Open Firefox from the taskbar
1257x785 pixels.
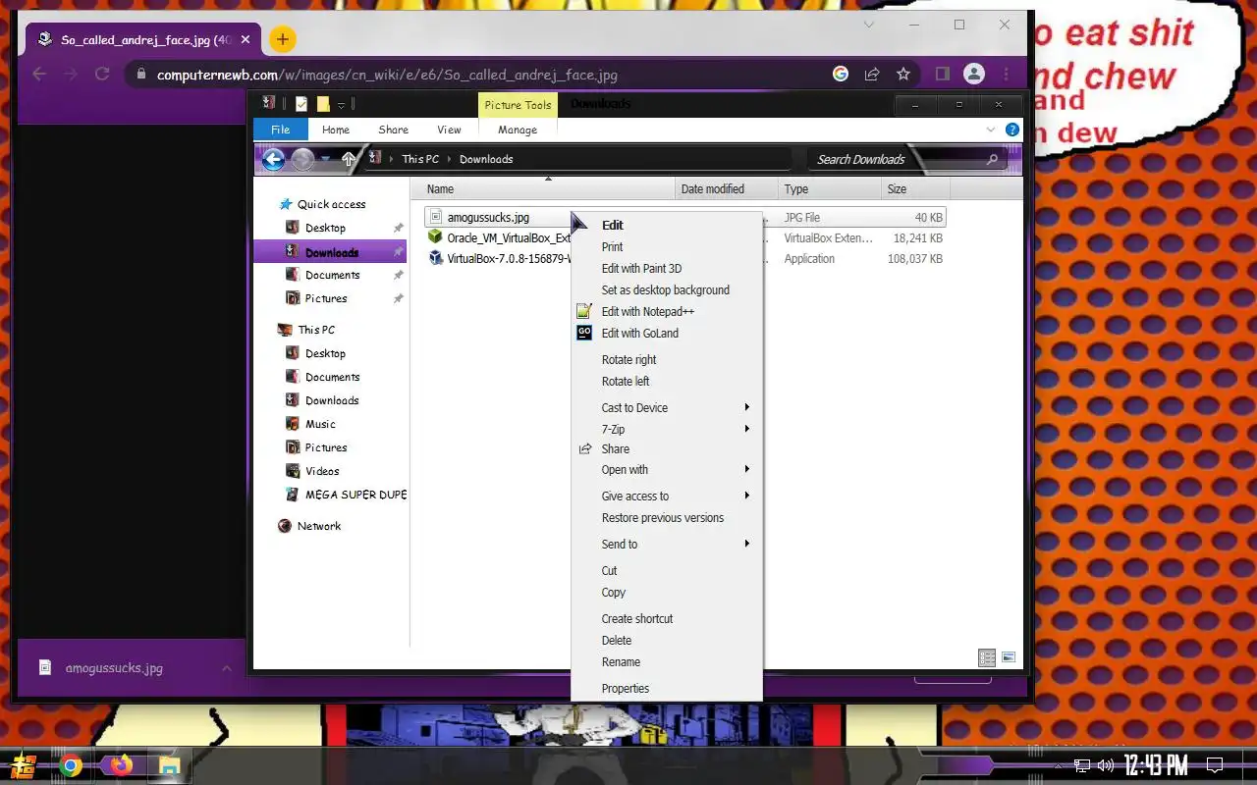click(x=121, y=765)
